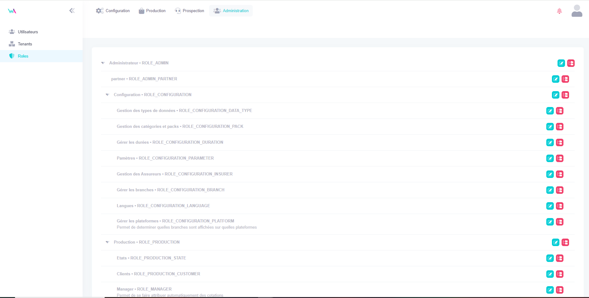589x298 pixels.
Task: Open the Production tab
Action: coord(152,11)
